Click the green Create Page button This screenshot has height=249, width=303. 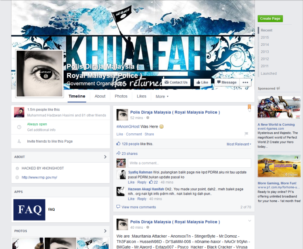tap(270, 18)
